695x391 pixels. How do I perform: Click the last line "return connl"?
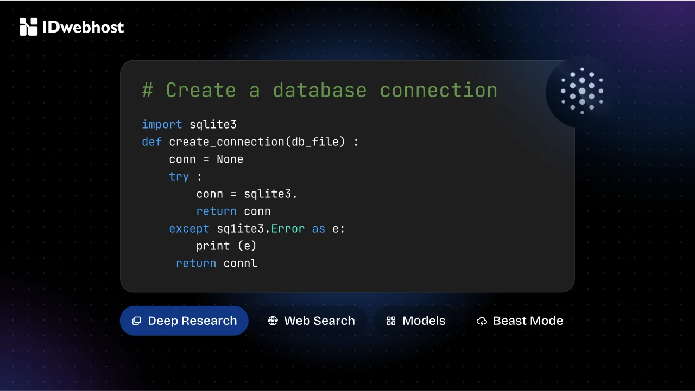[x=216, y=264]
